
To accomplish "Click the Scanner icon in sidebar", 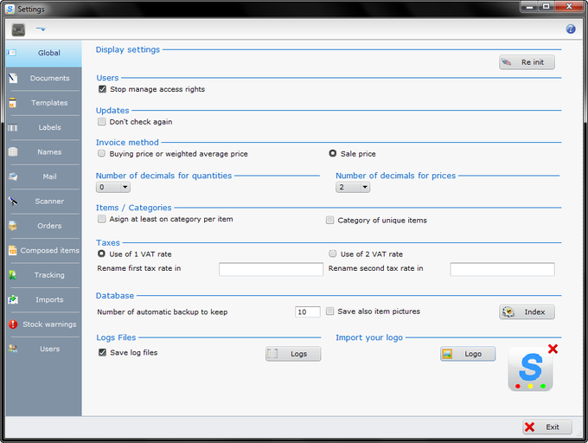I will 13,201.
